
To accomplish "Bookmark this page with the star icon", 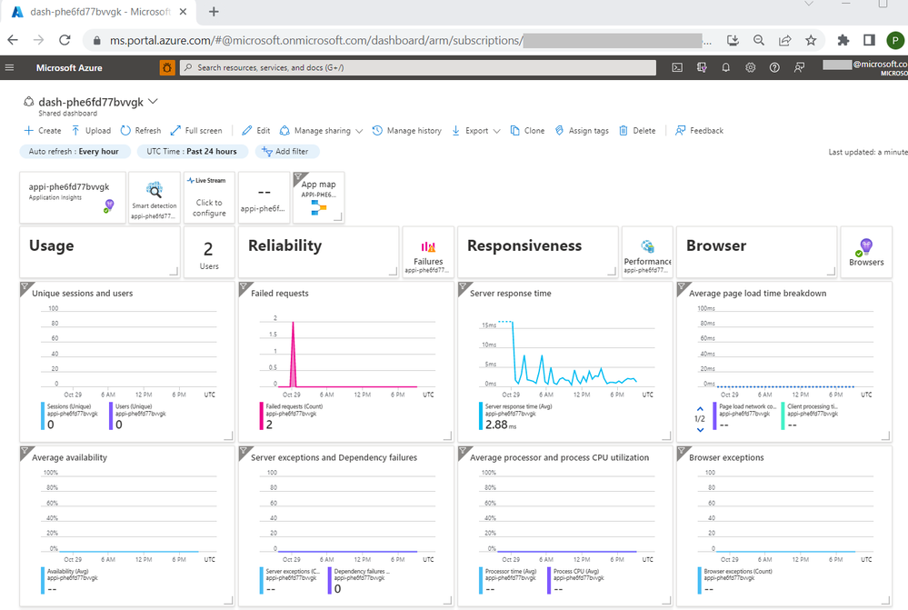I will click(811, 40).
